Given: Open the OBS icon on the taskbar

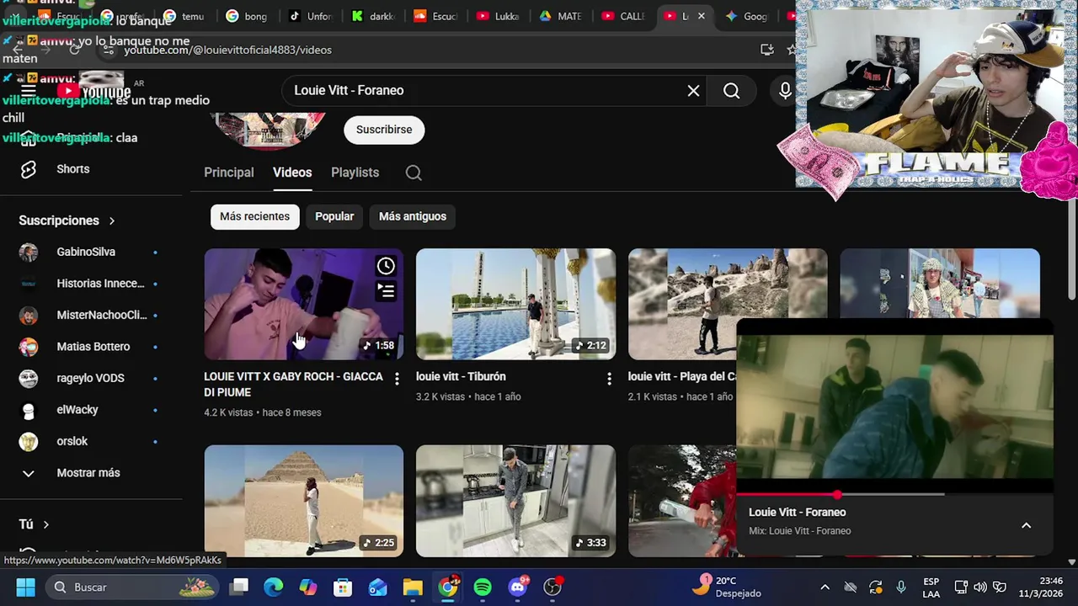Looking at the screenshot, I should point(552,587).
